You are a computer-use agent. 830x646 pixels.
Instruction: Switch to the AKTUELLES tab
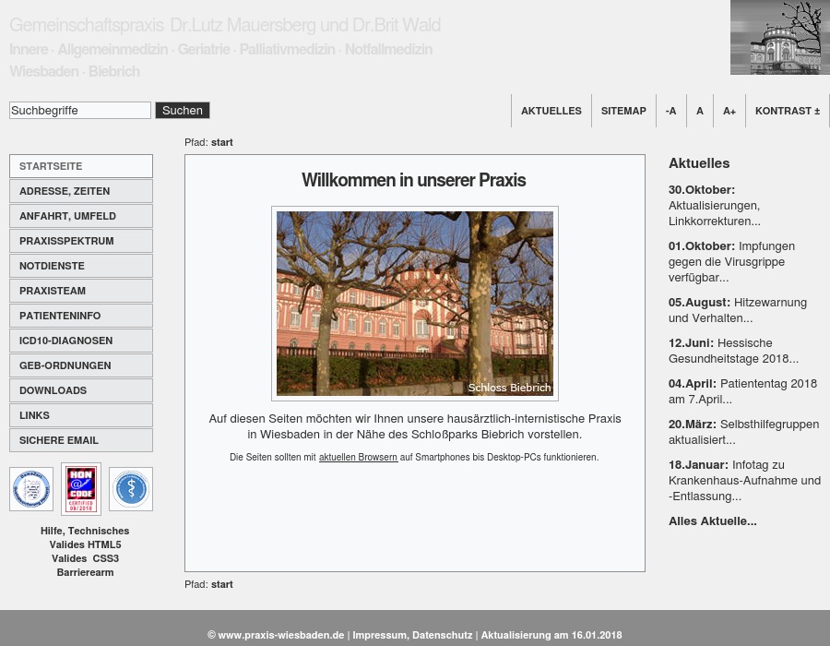pyautogui.click(x=551, y=111)
